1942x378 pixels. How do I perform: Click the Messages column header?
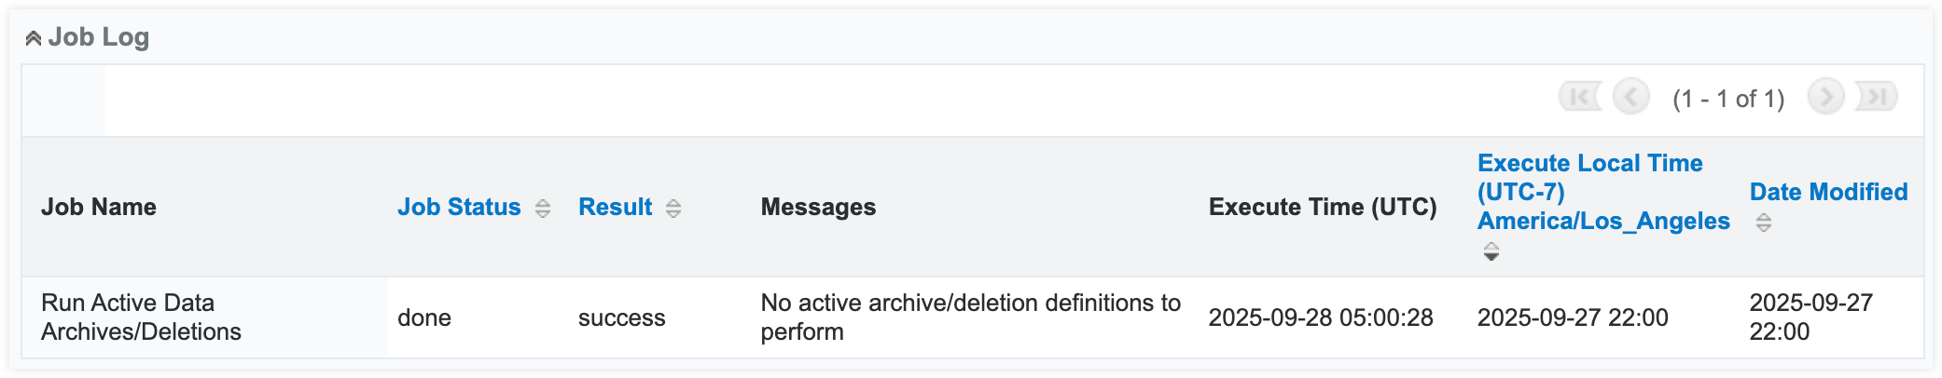[x=818, y=207]
